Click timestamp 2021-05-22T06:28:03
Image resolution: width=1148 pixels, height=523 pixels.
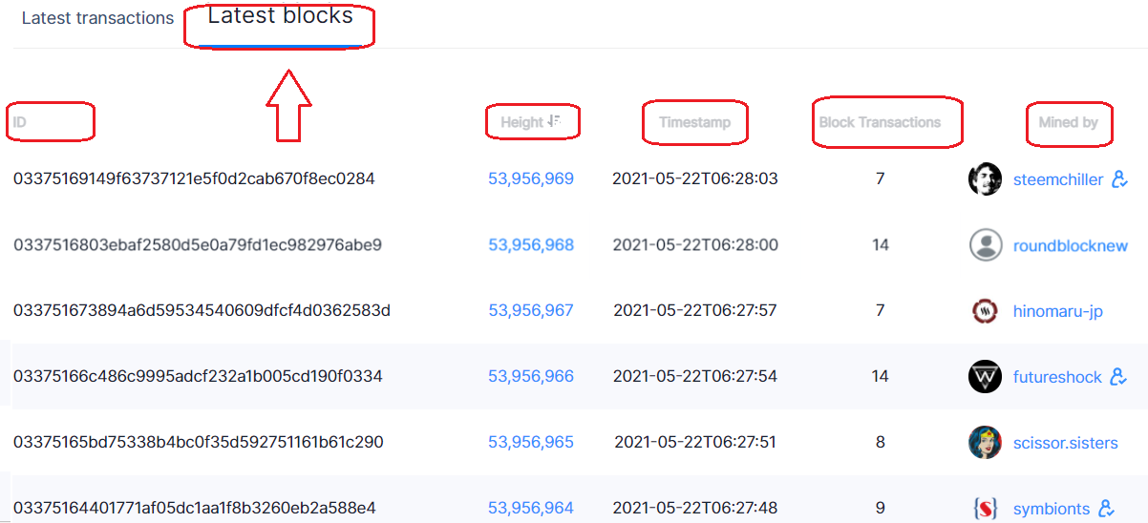(x=695, y=178)
